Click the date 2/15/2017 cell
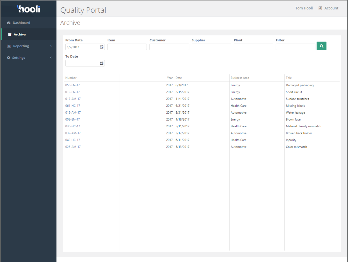Screen dimensions: 348x262 click(182, 92)
